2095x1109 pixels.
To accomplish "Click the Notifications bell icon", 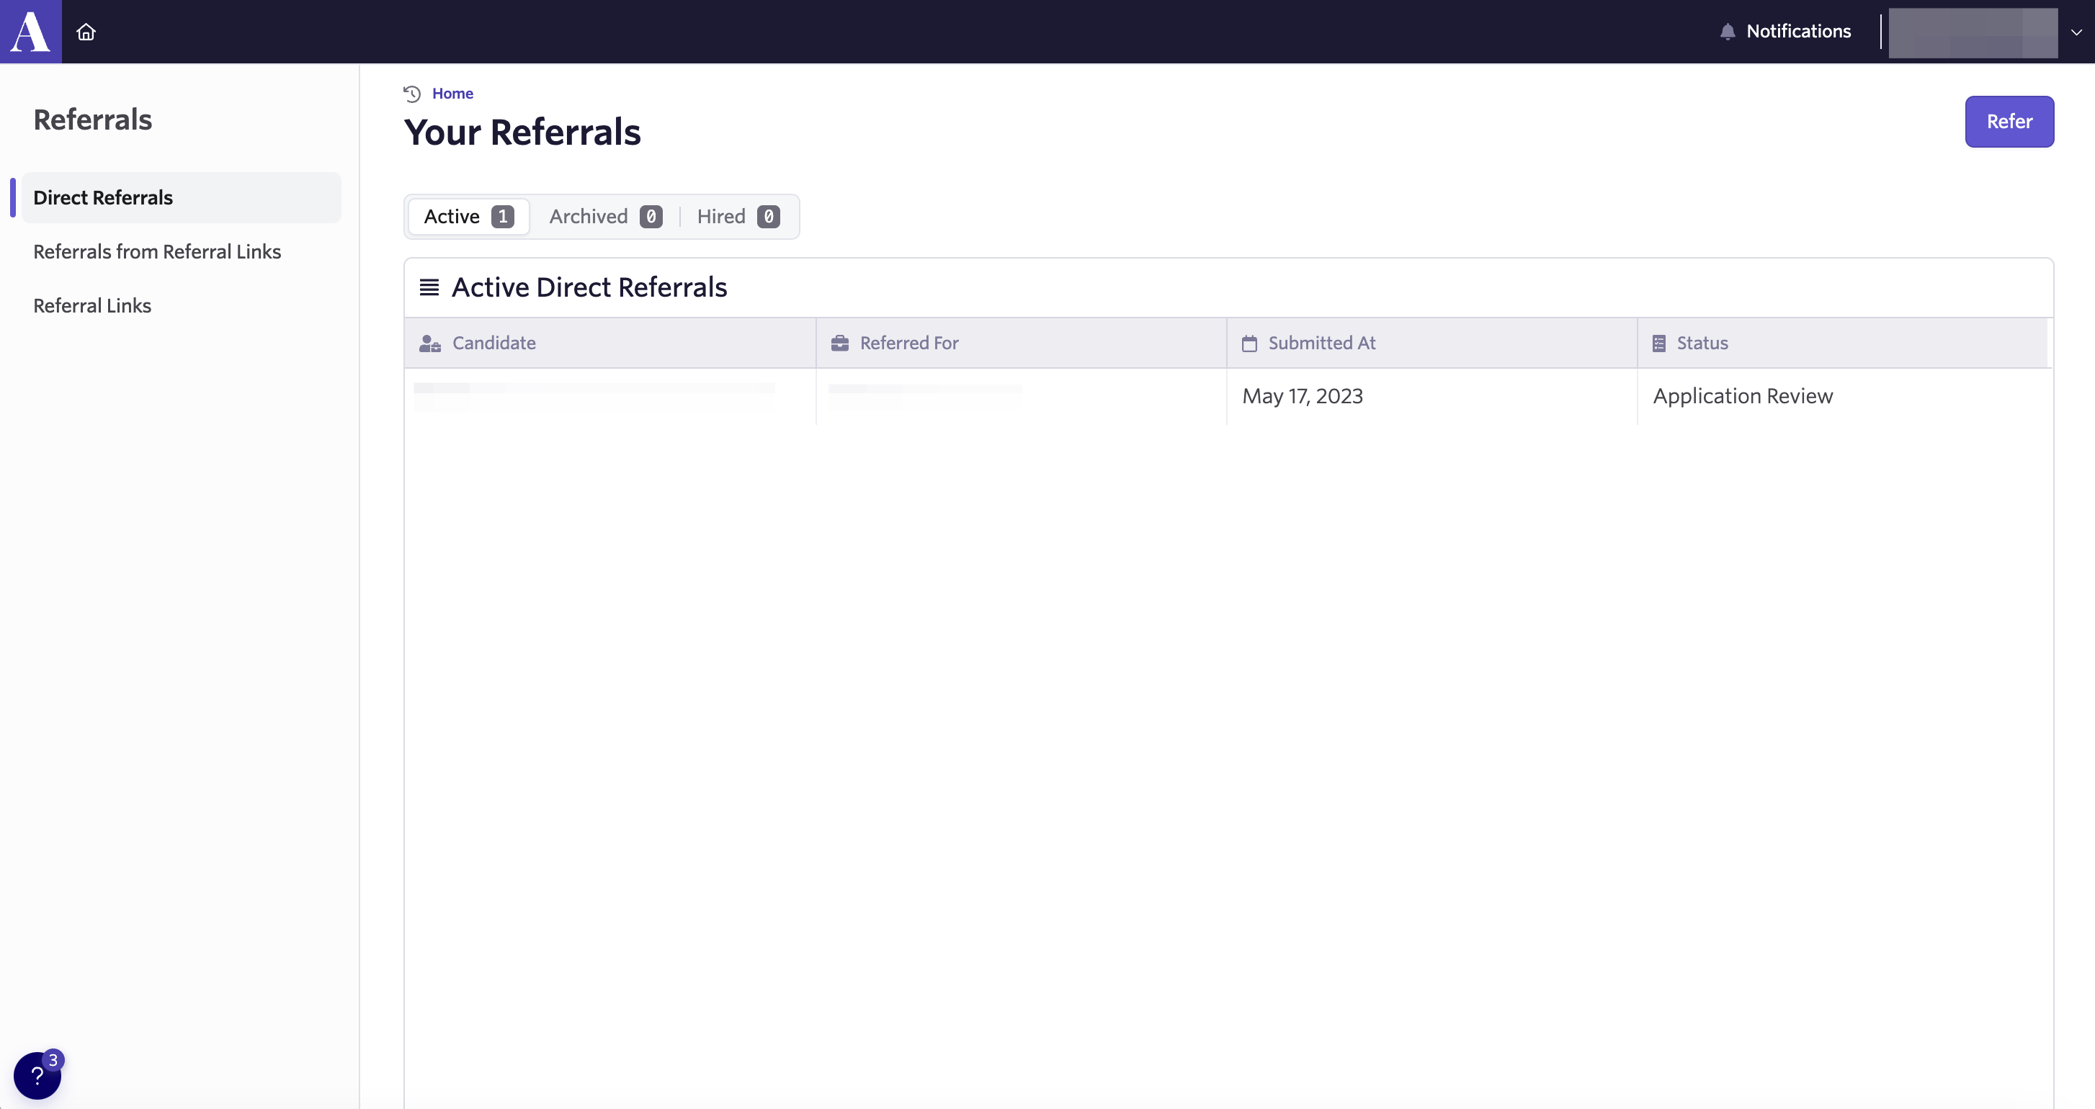I will pos(1728,32).
